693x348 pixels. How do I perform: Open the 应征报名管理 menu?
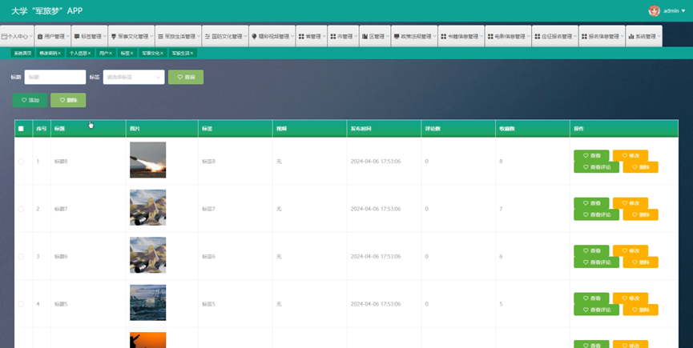[x=555, y=36]
